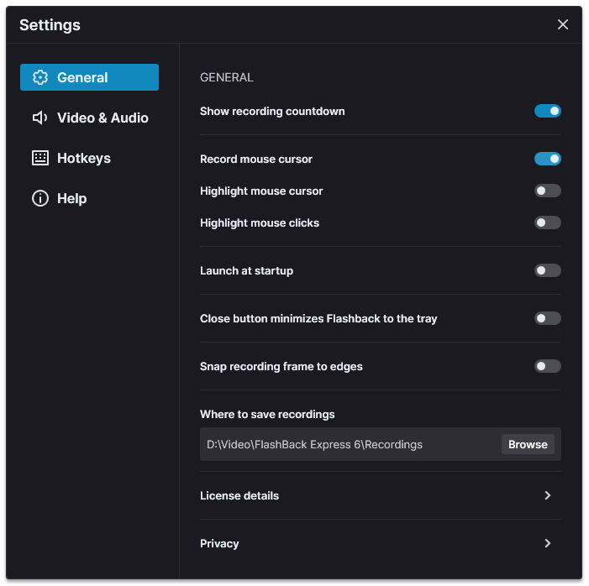Turn off Record mouse cursor
589x586 pixels.
(x=547, y=159)
